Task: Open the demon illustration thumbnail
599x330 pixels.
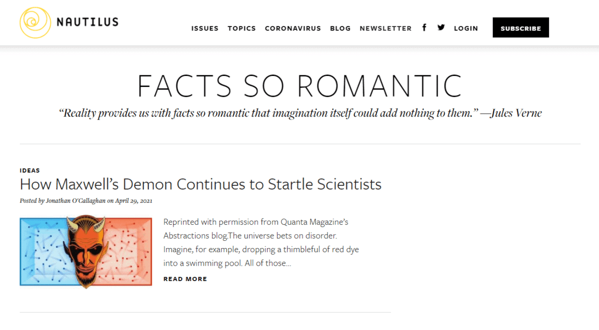Action: pos(86,251)
